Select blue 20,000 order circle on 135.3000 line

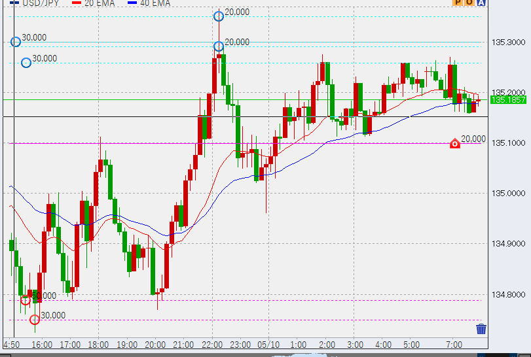(x=219, y=46)
